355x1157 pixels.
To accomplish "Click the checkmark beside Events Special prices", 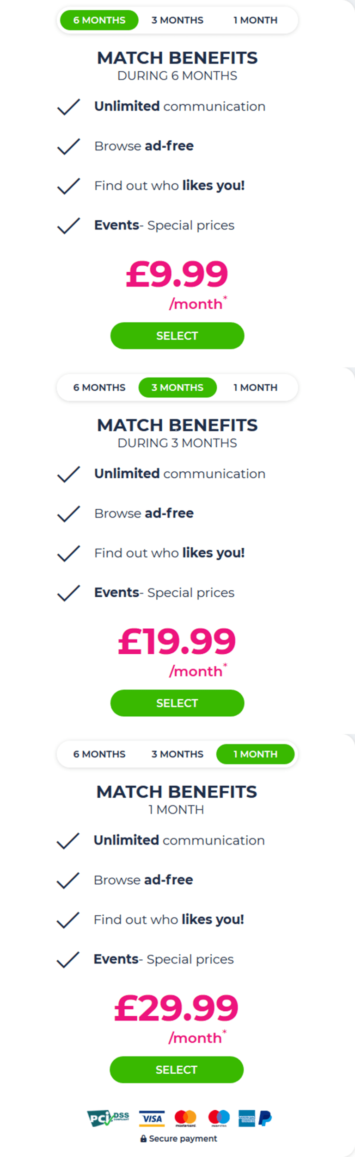I will tap(67, 226).
